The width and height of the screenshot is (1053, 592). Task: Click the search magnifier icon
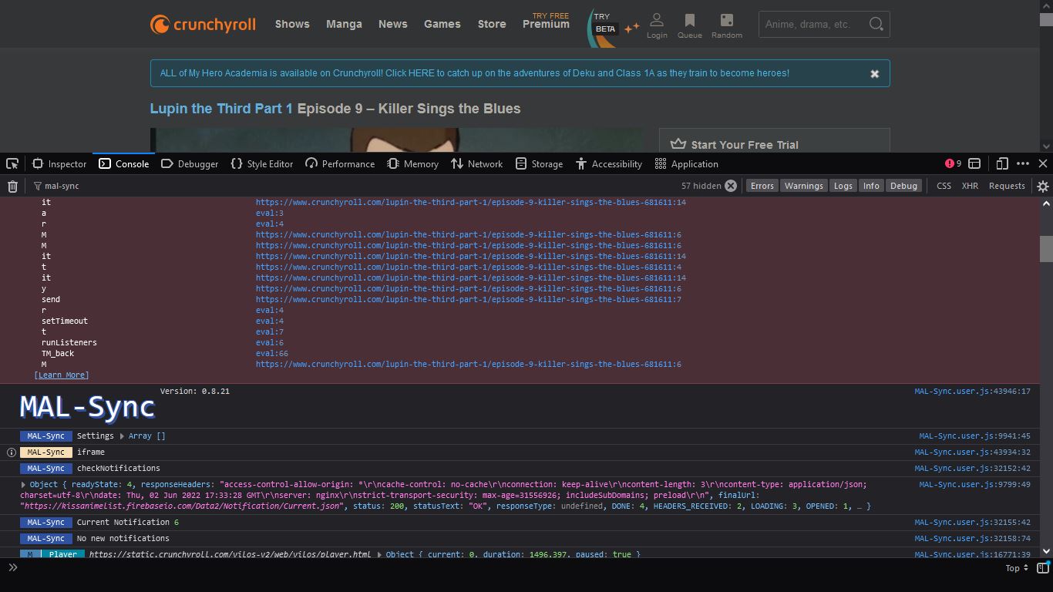coord(876,24)
